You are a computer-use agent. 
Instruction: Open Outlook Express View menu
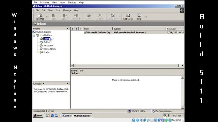click(x=50, y=11)
